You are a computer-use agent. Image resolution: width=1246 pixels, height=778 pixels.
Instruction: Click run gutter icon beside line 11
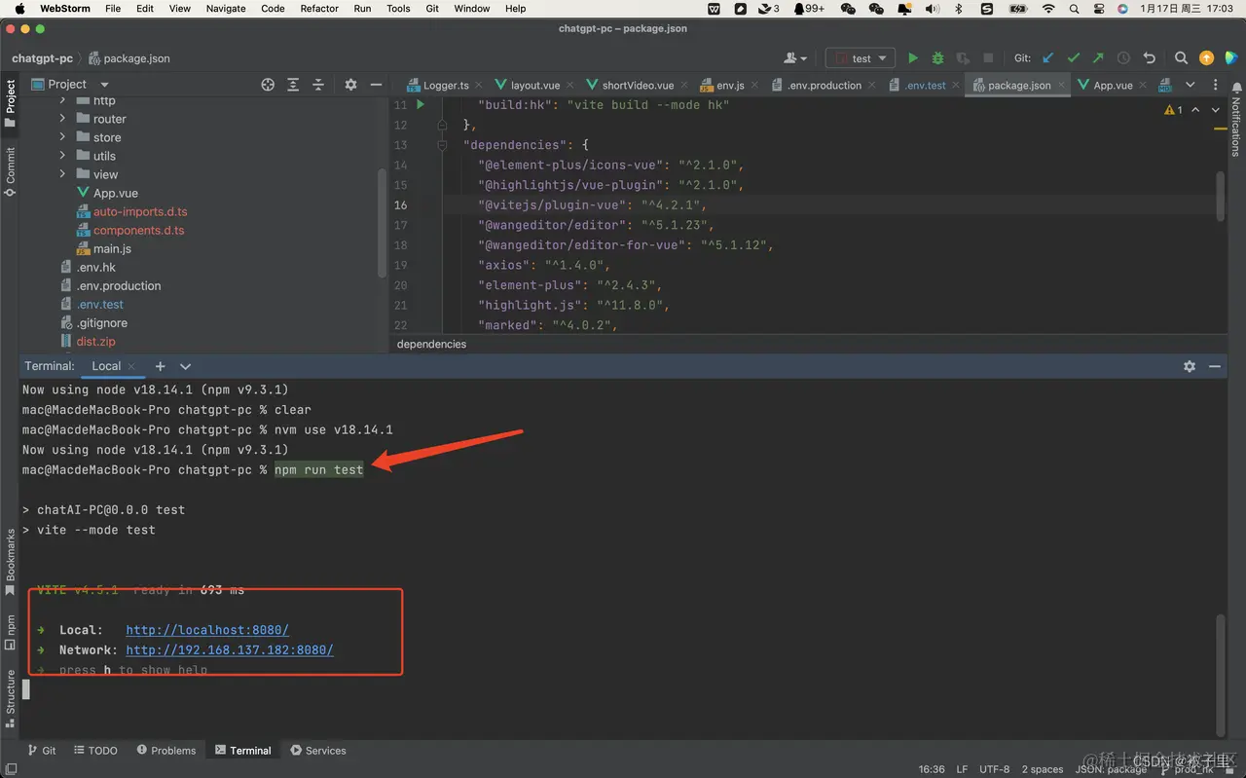[x=421, y=104]
